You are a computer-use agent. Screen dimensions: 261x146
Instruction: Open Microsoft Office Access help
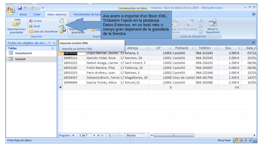tap(254, 14)
